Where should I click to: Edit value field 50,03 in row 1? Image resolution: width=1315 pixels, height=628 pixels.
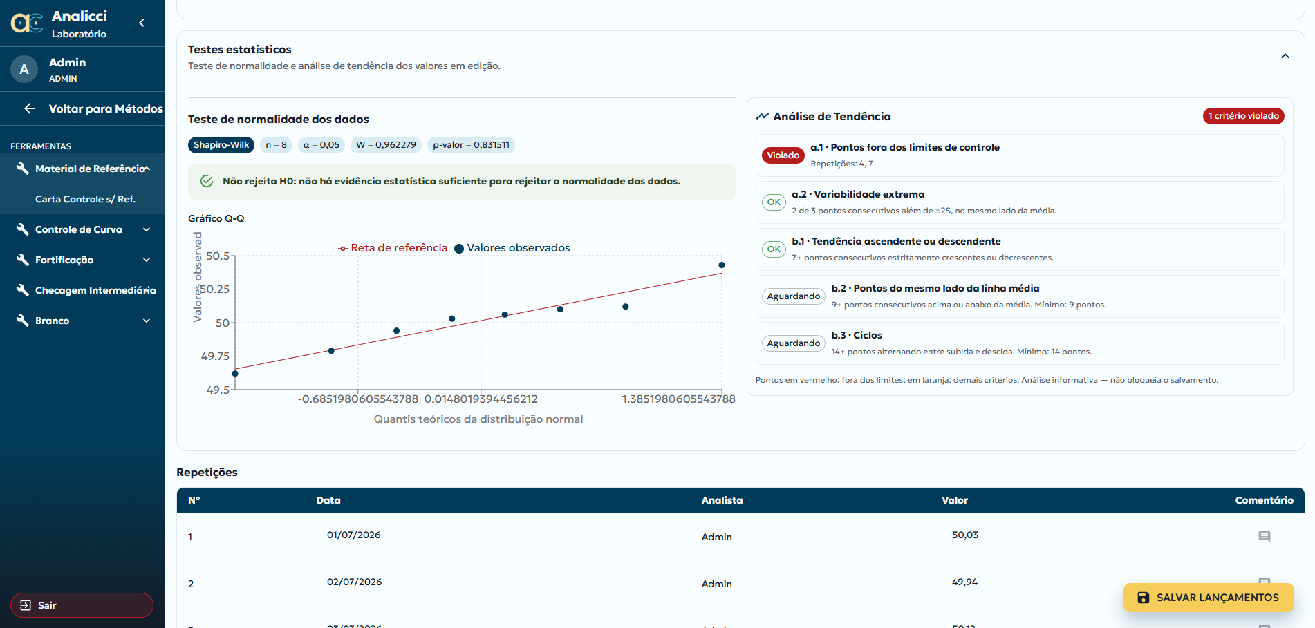coord(969,535)
